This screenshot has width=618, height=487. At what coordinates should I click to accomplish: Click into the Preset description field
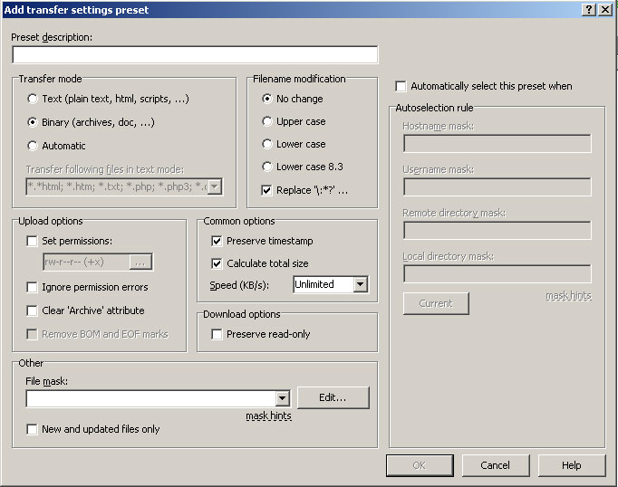195,54
